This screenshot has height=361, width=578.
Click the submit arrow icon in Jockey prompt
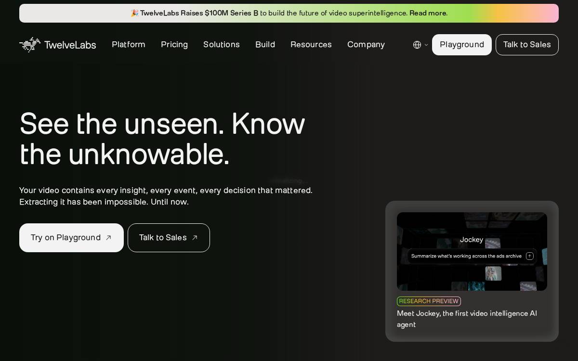pyautogui.click(x=530, y=256)
